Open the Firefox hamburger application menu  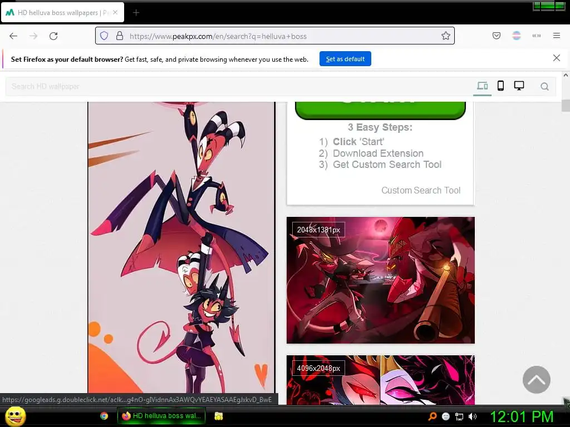click(x=557, y=36)
